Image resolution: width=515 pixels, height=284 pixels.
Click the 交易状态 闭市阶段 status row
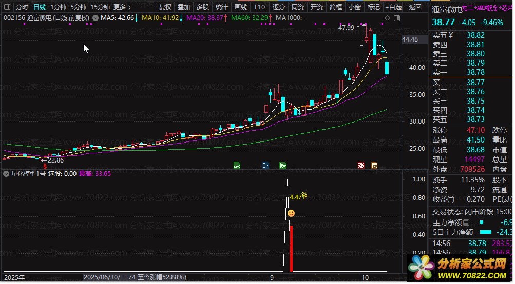(471, 212)
